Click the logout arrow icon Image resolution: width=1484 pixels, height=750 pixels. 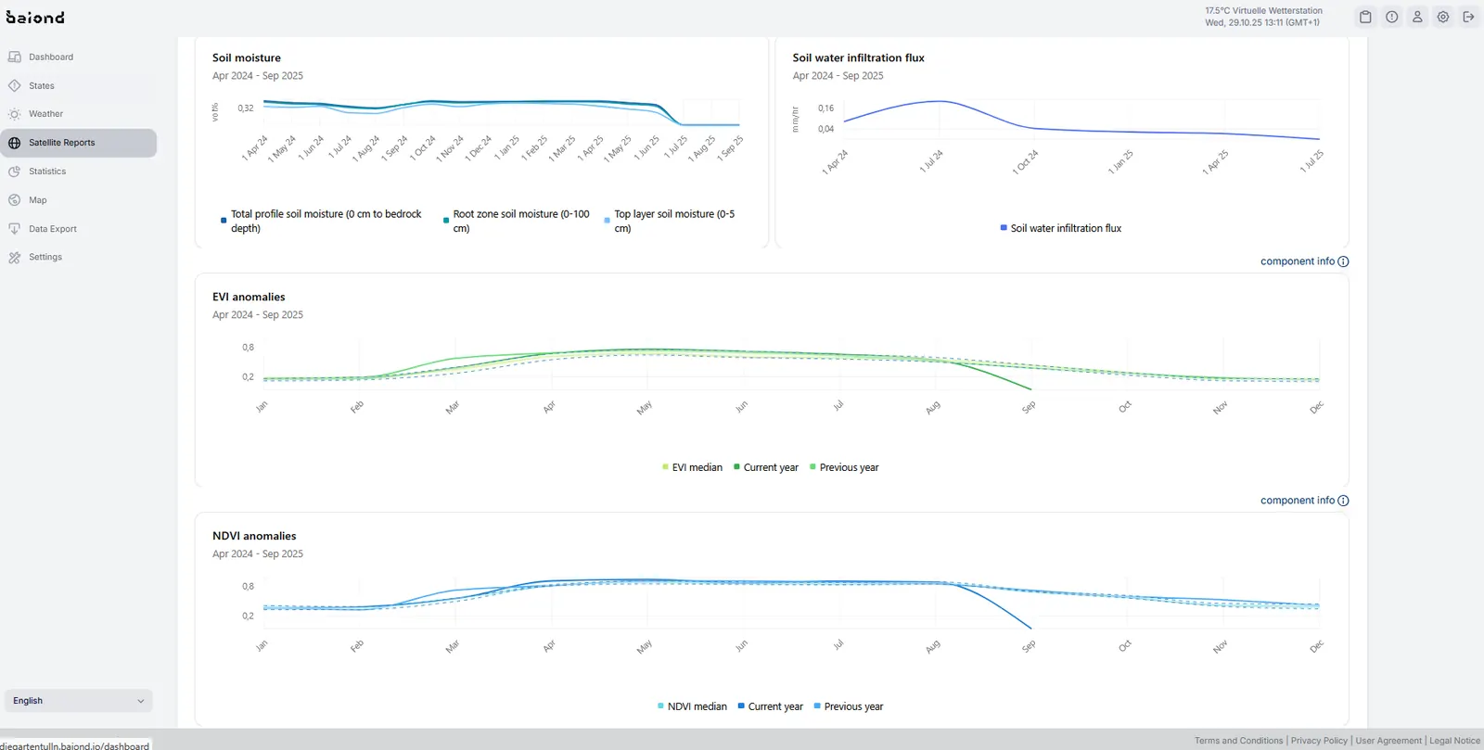point(1468,17)
